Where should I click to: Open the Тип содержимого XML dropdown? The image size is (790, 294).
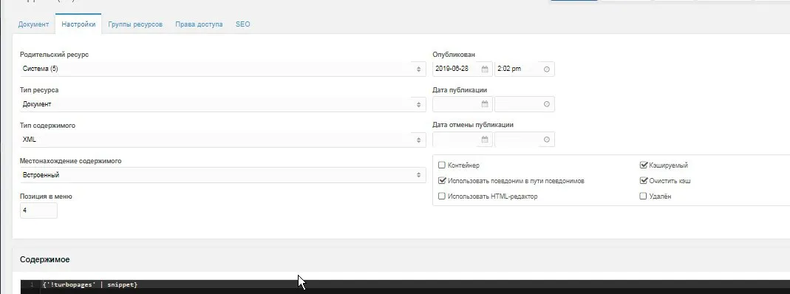(222, 140)
